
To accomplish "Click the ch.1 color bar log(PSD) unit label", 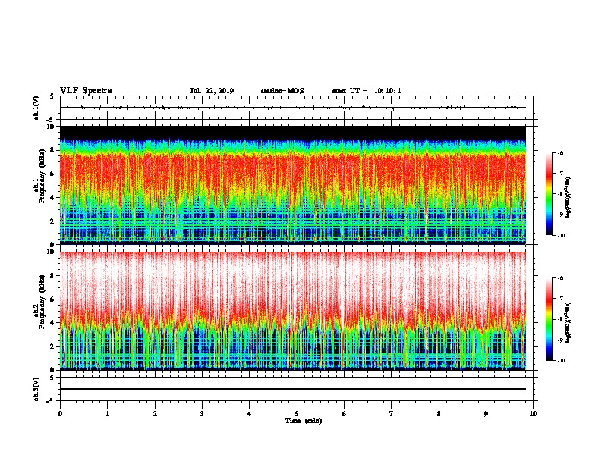I will 568,198.
